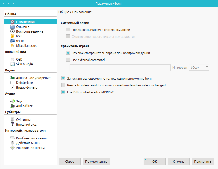Click the Воспроизведение play icon
This screenshot has width=218, height=169.
point(12,31)
